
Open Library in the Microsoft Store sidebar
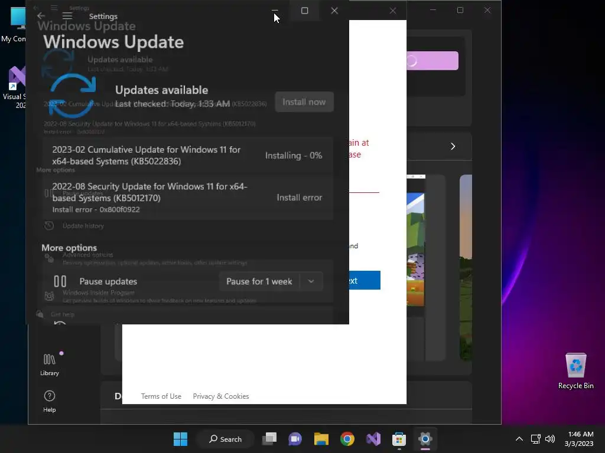(50, 365)
